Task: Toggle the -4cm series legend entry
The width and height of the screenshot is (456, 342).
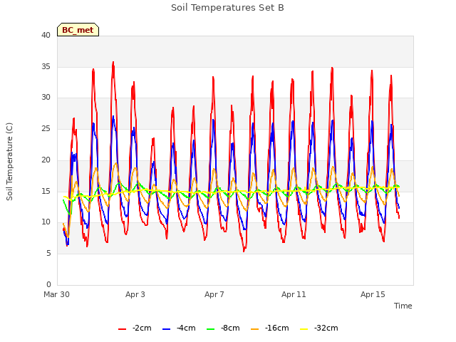Action: (179, 328)
